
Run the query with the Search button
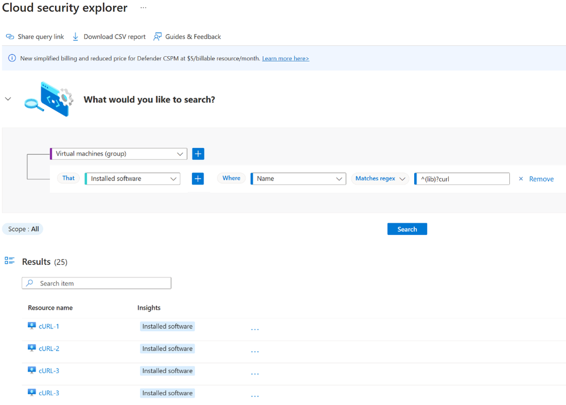[x=407, y=229]
